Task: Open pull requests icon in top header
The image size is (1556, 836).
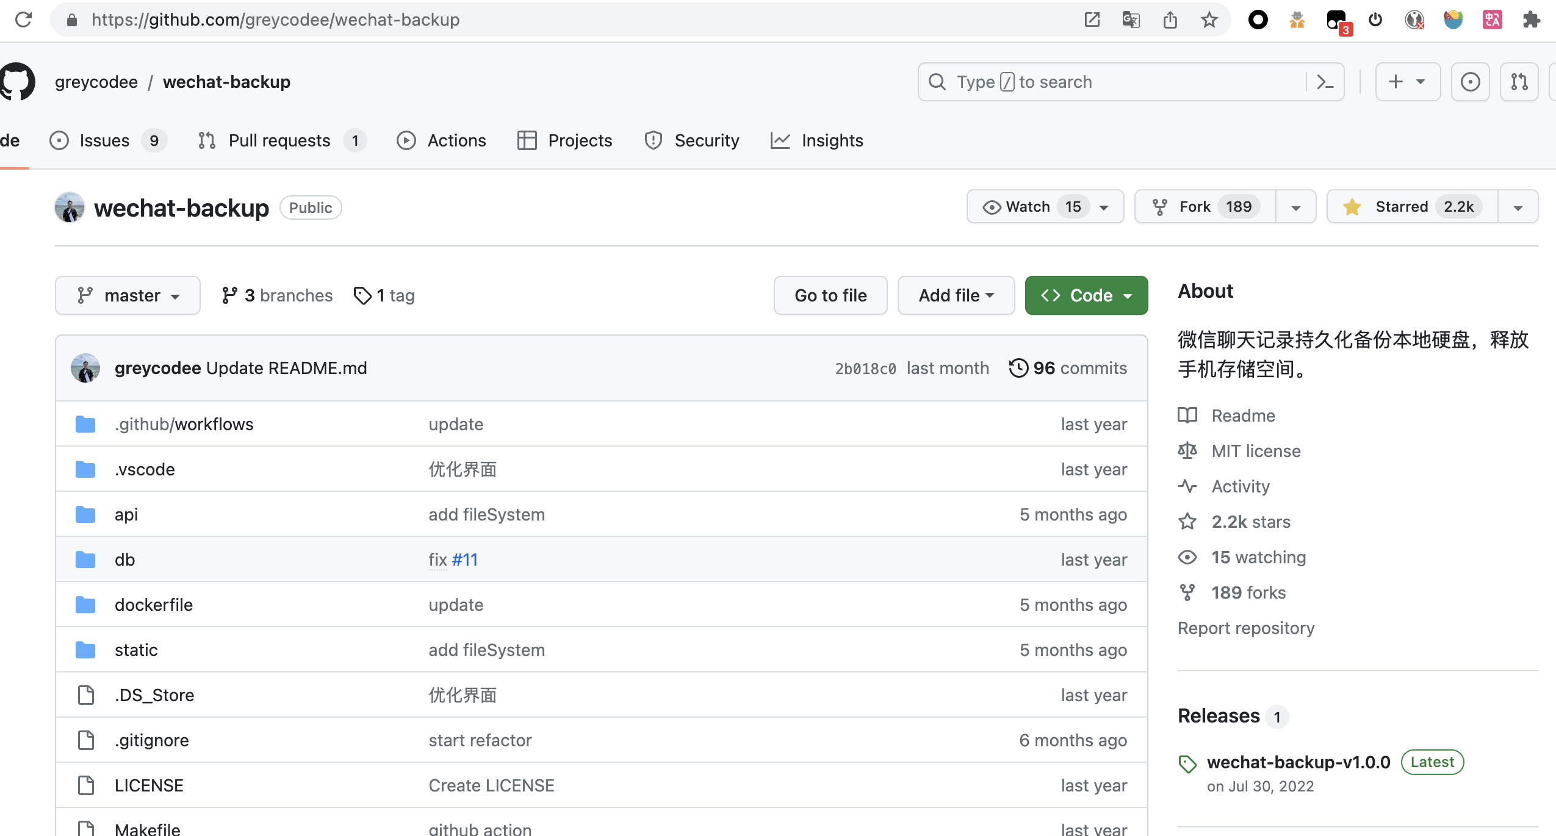Action: click(1519, 82)
